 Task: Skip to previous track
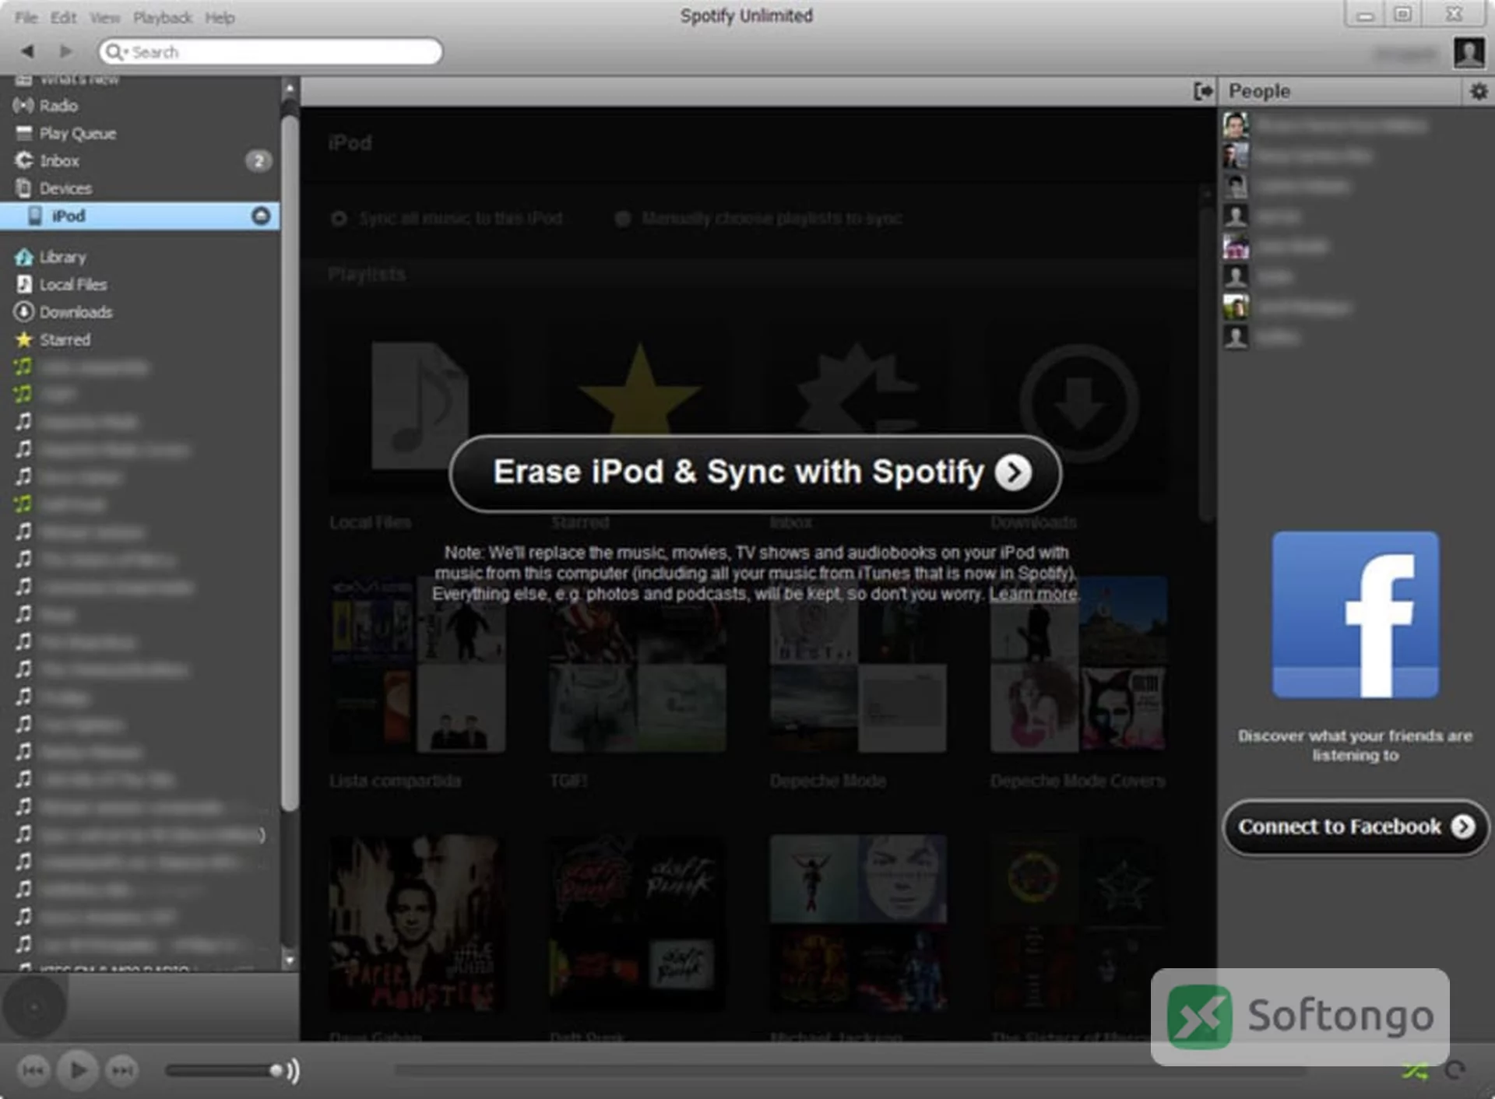coord(33,1071)
